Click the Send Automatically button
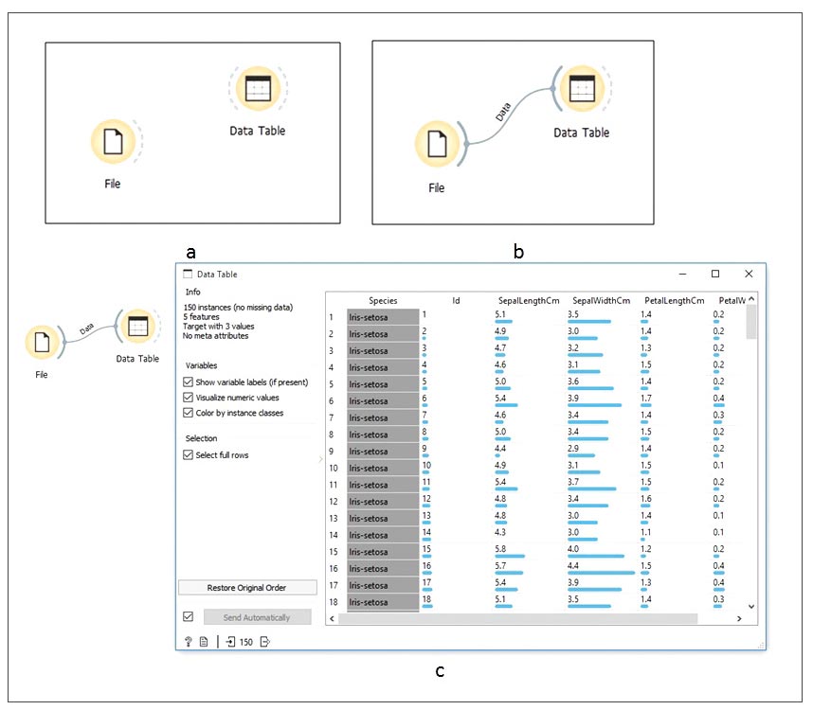Viewport: 813px width, 710px height. pos(258,617)
